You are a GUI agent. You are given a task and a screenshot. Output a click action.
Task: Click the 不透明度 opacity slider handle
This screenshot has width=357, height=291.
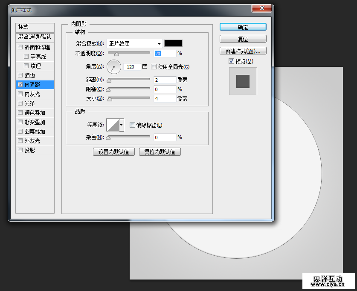(x=116, y=54)
